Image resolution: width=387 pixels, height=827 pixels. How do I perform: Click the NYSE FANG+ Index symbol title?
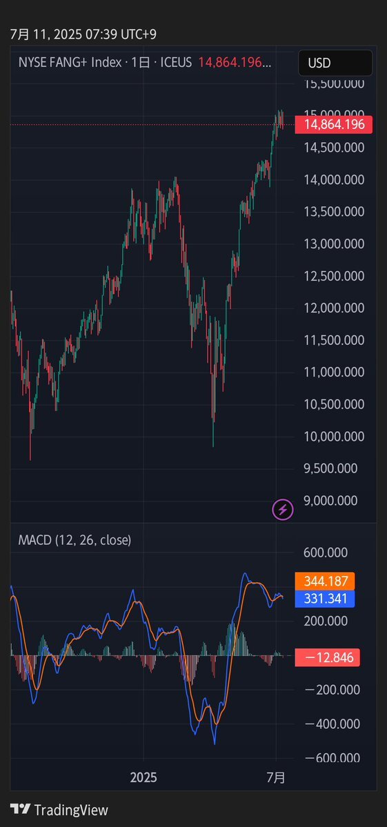point(70,62)
